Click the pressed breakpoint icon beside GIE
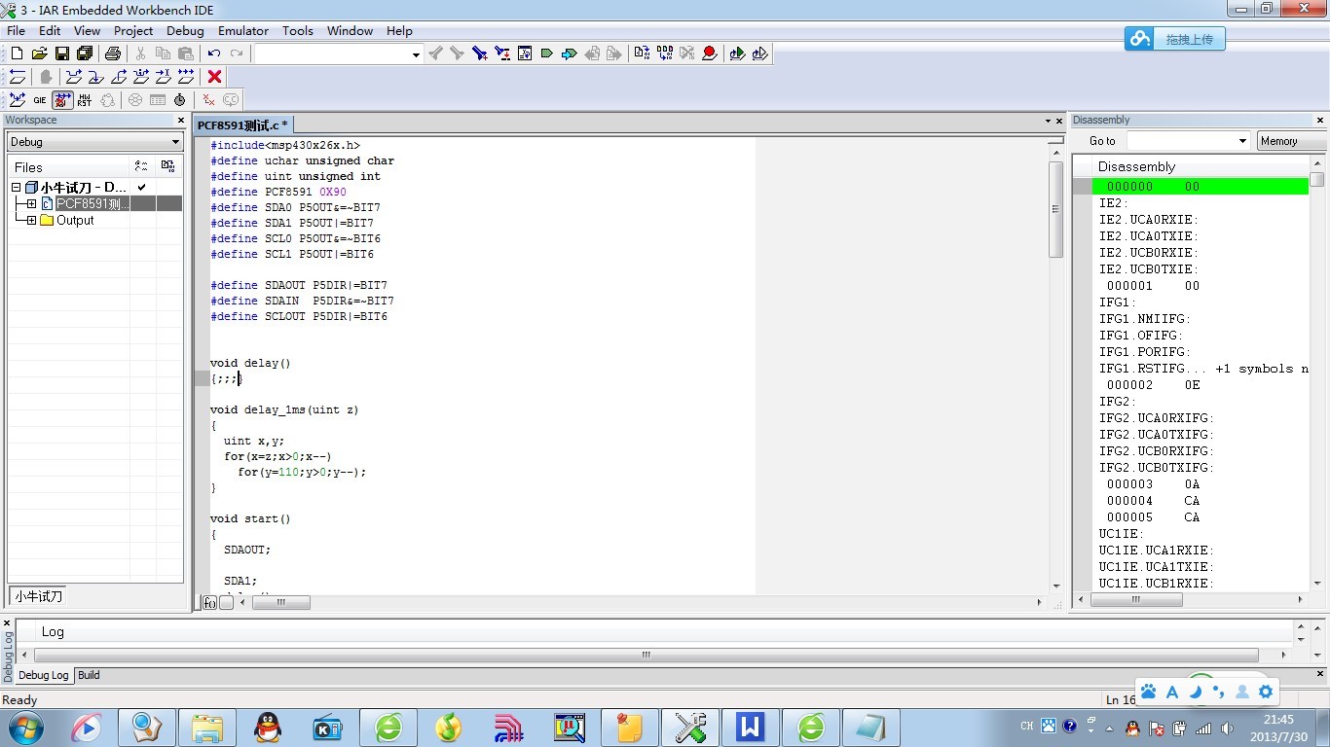The height and width of the screenshot is (747, 1330). tap(62, 99)
